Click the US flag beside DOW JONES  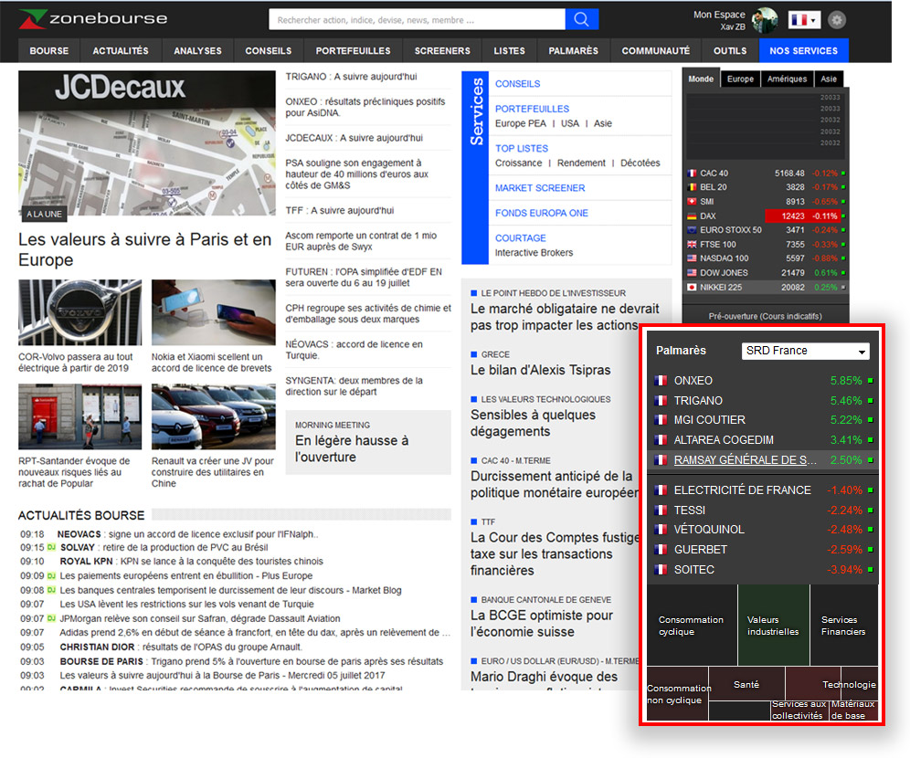click(692, 272)
